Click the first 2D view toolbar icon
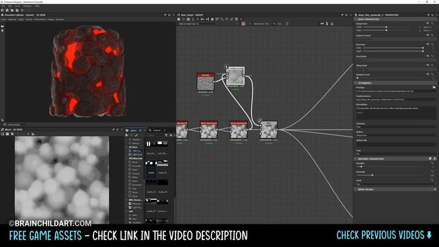 pyautogui.click(x=3, y=134)
